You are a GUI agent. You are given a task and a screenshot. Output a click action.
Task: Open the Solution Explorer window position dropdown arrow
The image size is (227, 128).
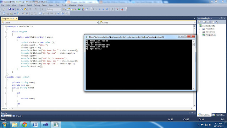[x=219, y=18]
